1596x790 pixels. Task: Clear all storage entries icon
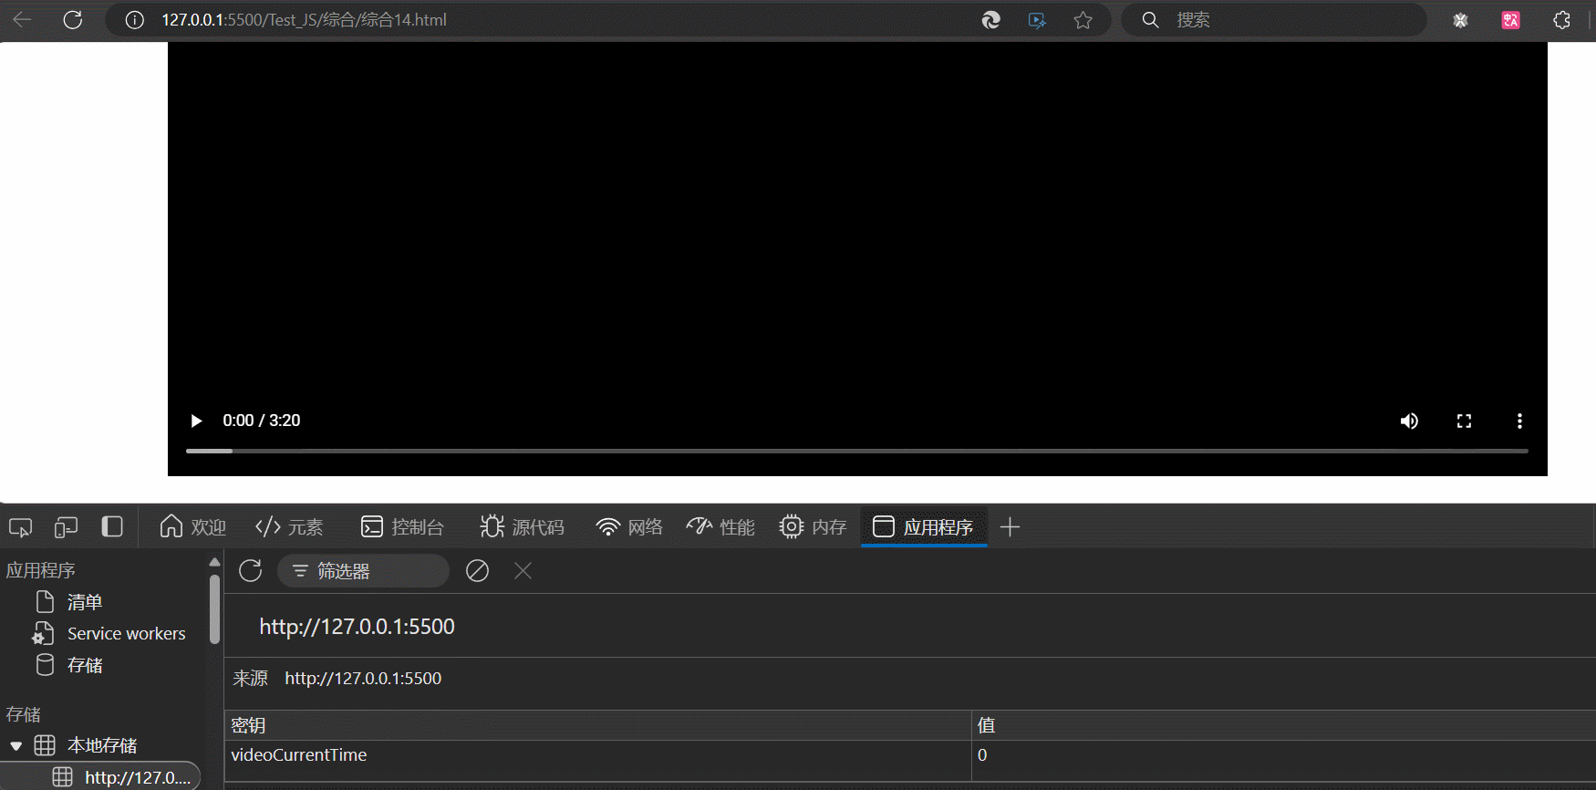click(477, 571)
